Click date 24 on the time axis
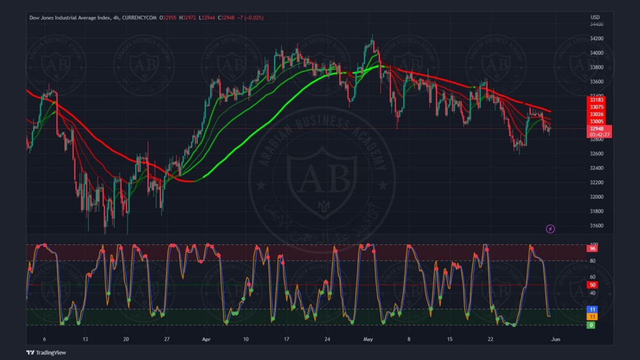Viewport: 640px width, 360px height. [x=327, y=339]
